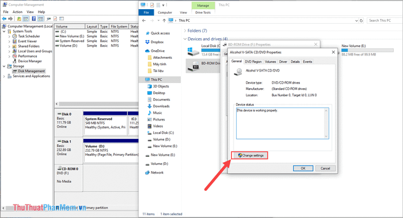This screenshot has height=218, width=403.
Task: Select the New Volume (E:) row in volume list
Action: click(97, 36)
